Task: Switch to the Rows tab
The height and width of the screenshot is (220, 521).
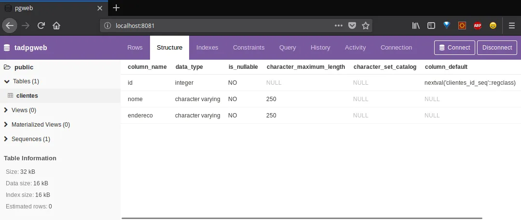Action: click(135, 48)
